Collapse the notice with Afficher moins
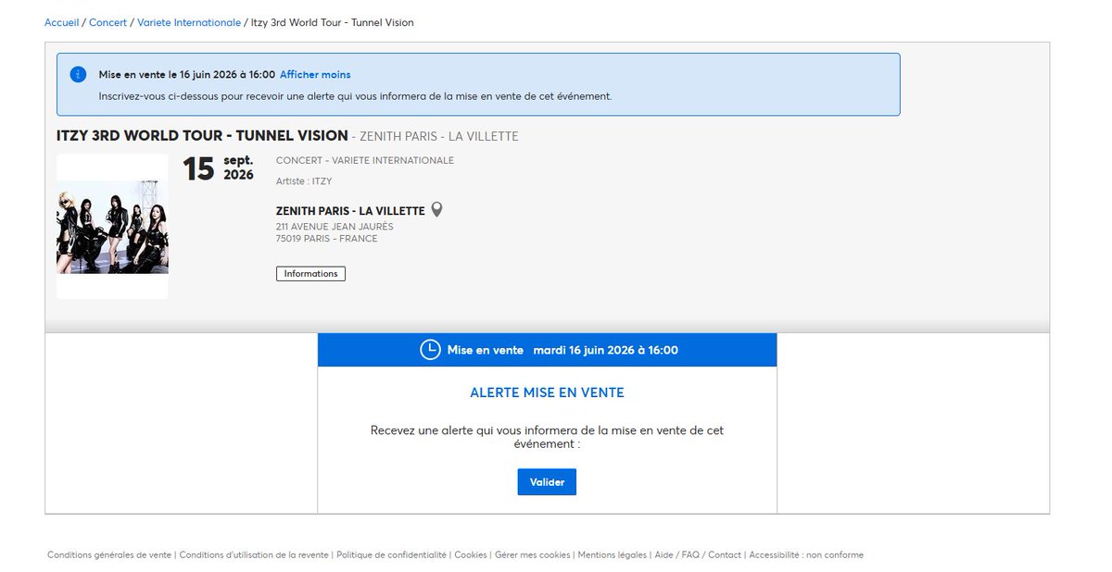The width and height of the screenshot is (1112, 572). click(315, 74)
